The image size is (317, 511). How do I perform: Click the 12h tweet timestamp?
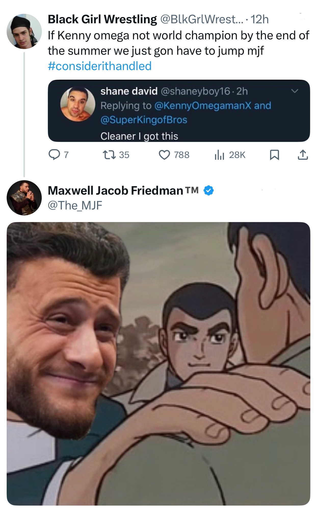260,19
